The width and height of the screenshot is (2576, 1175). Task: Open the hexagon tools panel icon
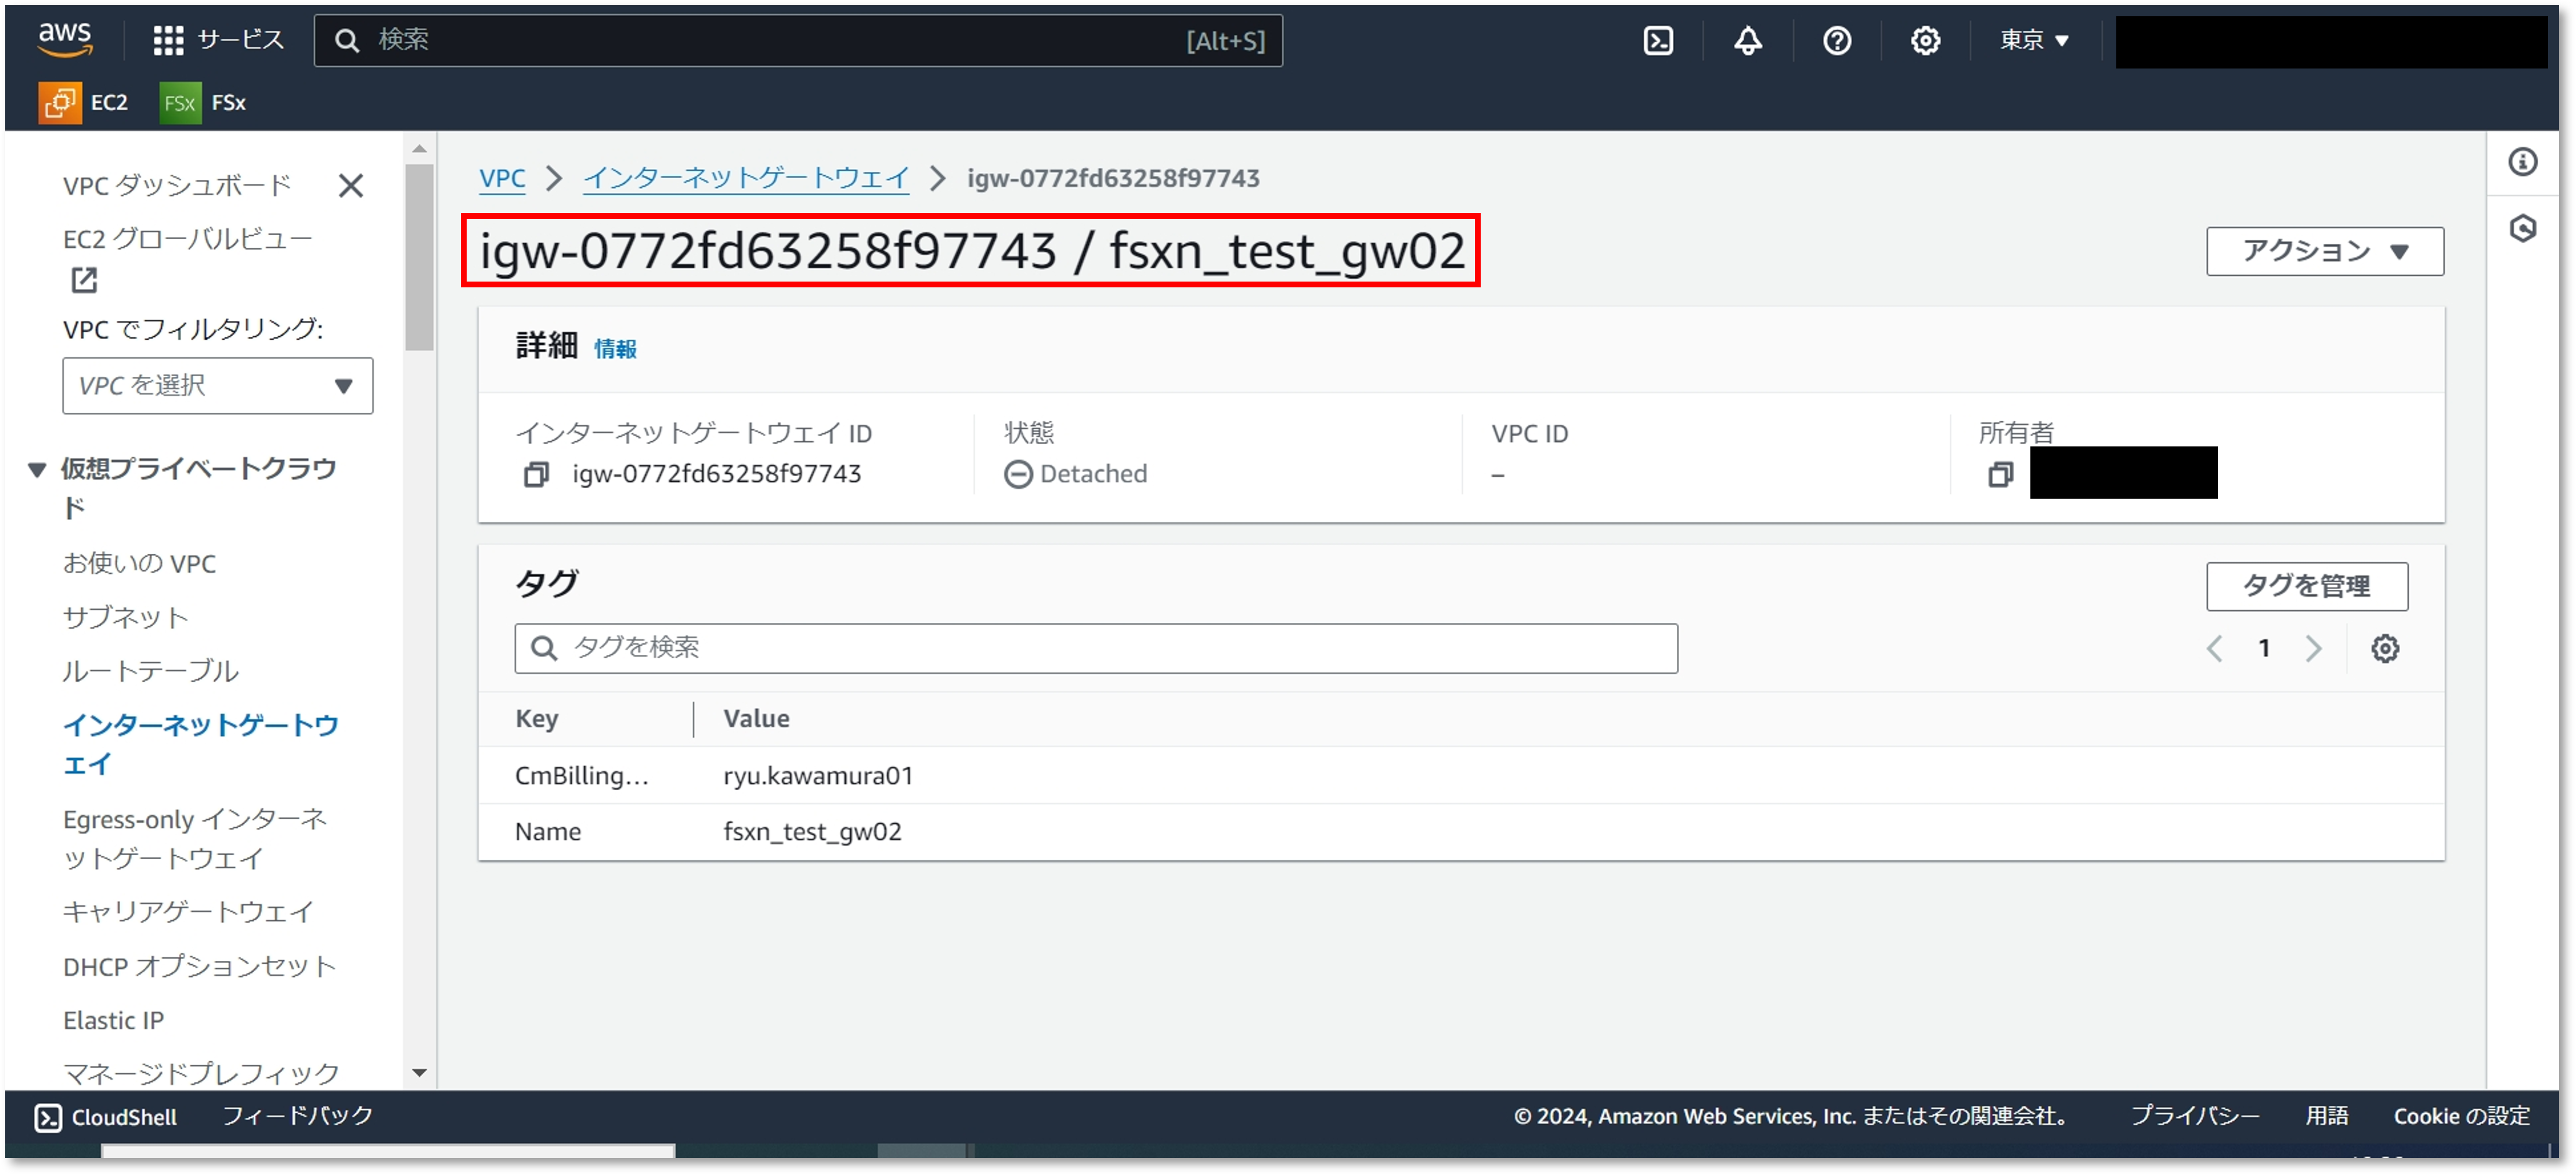point(2522,228)
